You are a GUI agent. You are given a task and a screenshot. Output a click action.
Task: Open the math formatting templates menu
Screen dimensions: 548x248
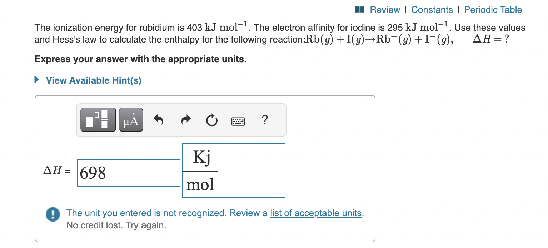pos(98,119)
